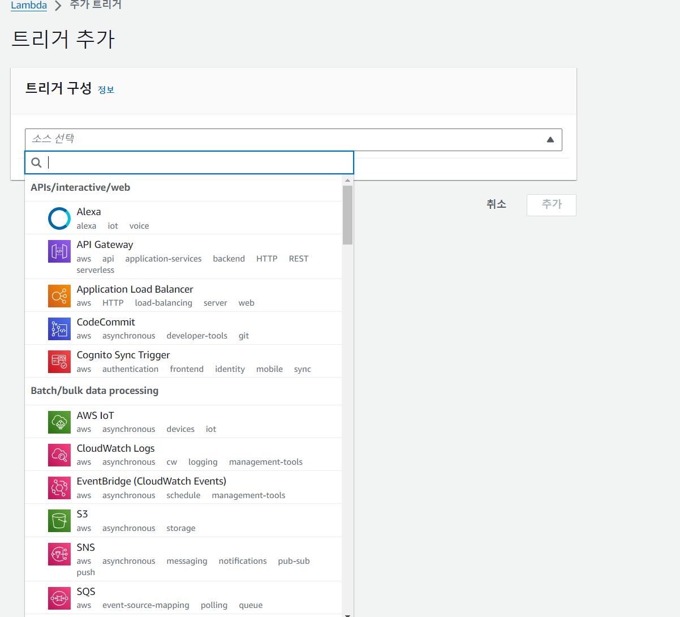The width and height of the screenshot is (680, 617).
Task: Click the 트리거 추가 page title
Action: click(63, 39)
